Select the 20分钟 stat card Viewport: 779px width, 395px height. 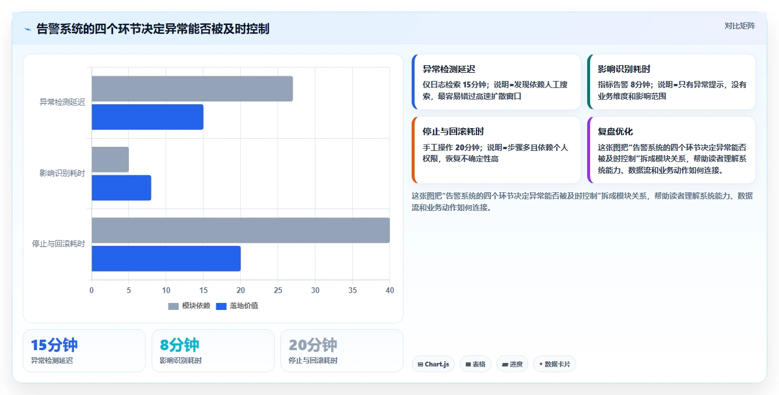point(342,351)
